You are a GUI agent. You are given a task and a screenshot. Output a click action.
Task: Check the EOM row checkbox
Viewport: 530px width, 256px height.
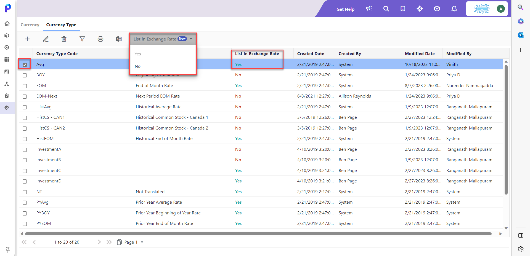pyautogui.click(x=25, y=86)
